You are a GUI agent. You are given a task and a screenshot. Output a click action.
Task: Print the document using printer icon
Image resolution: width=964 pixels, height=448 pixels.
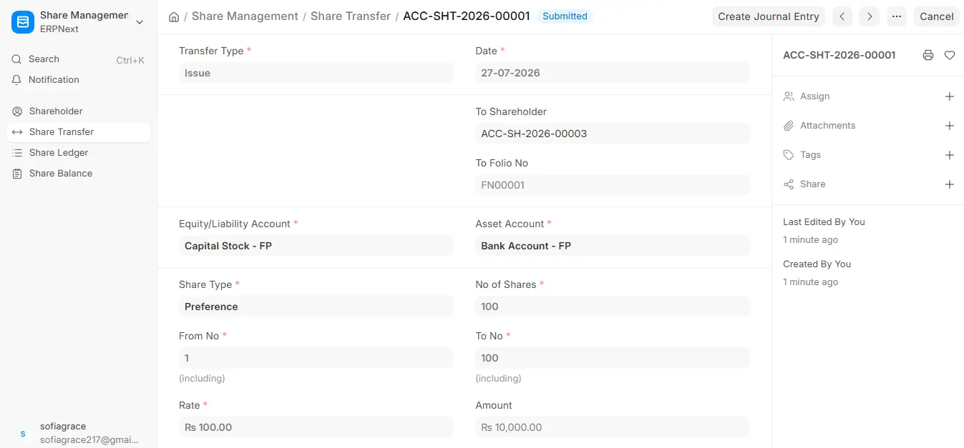[x=928, y=55]
